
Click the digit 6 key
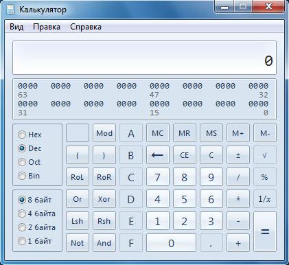click(211, 199)
